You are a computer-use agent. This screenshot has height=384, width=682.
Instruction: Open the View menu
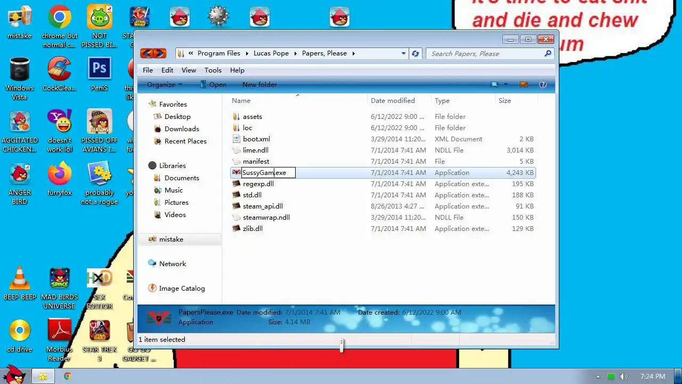189,70
